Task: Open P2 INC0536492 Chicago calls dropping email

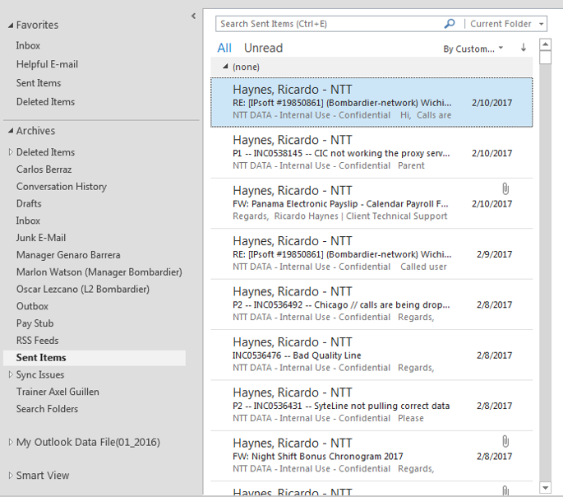Action: [x=371, y=304]
